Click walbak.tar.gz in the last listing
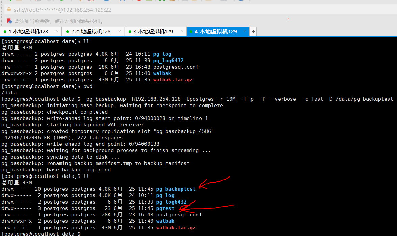Screen dimensions: 397x236 pyautogui.click(x=176, y=228)
